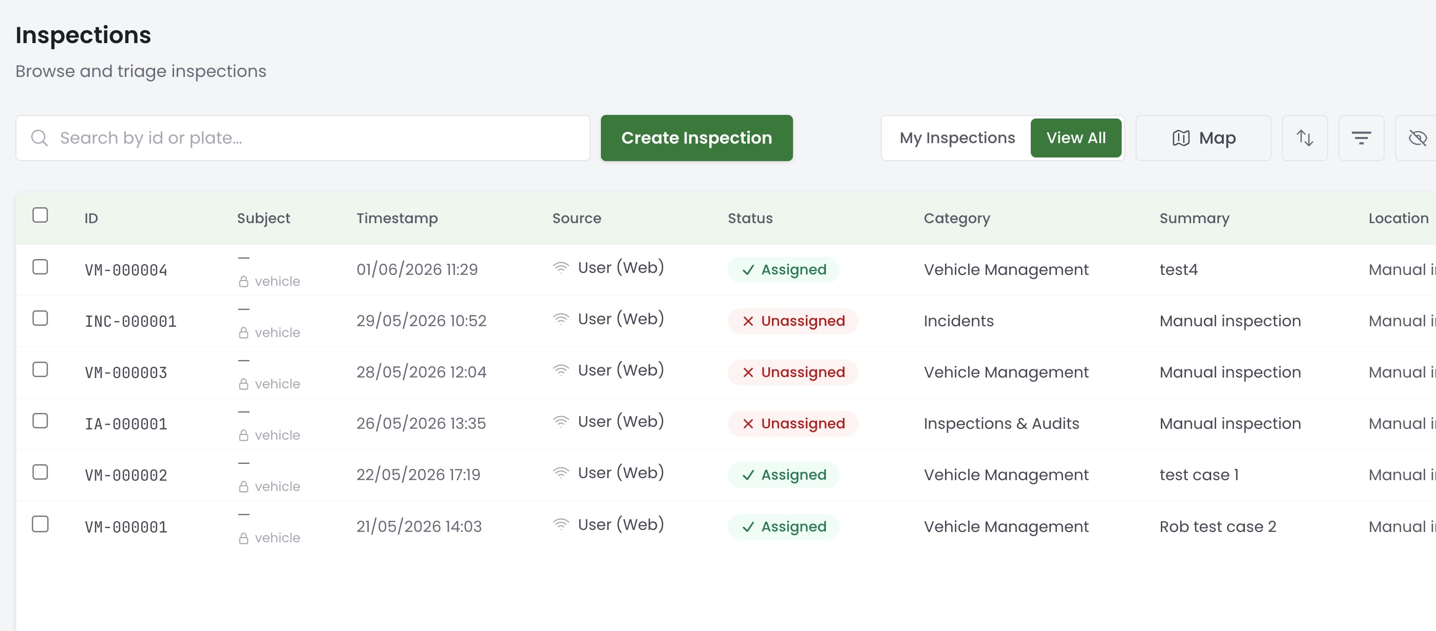Click X icon in INC-000001 Unassigned badge
Screen dimensions: 1436x631
pyautogui.click(x=748, y=321)
